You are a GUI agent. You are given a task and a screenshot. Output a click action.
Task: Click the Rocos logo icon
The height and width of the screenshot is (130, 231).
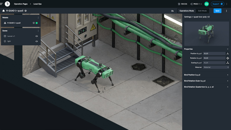[7, 4]
